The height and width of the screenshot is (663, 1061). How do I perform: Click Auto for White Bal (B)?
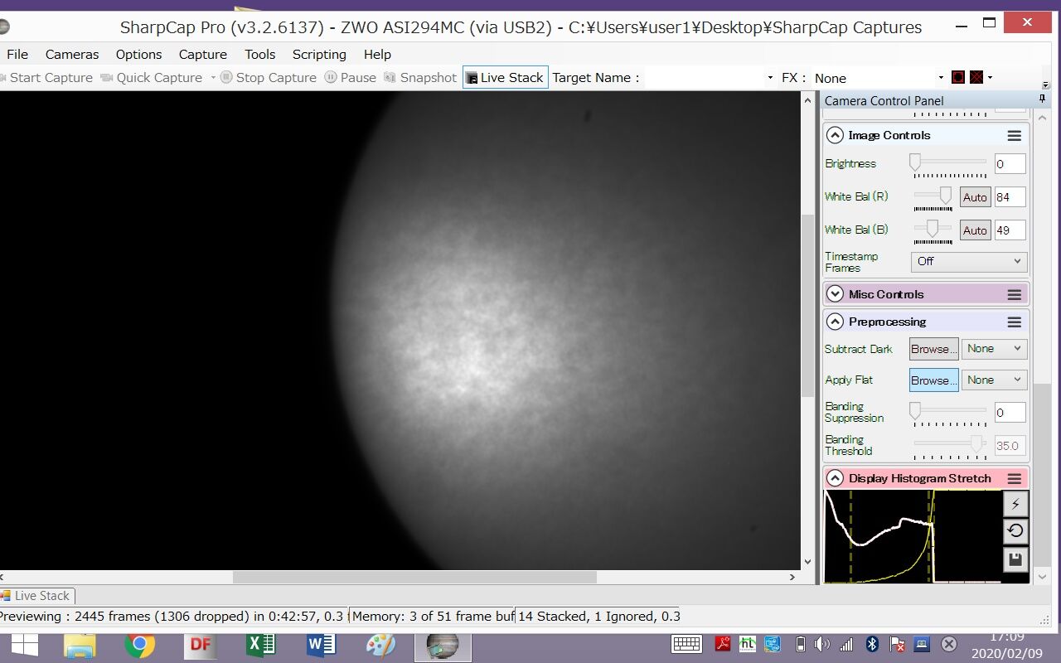[x=975, y=230]
